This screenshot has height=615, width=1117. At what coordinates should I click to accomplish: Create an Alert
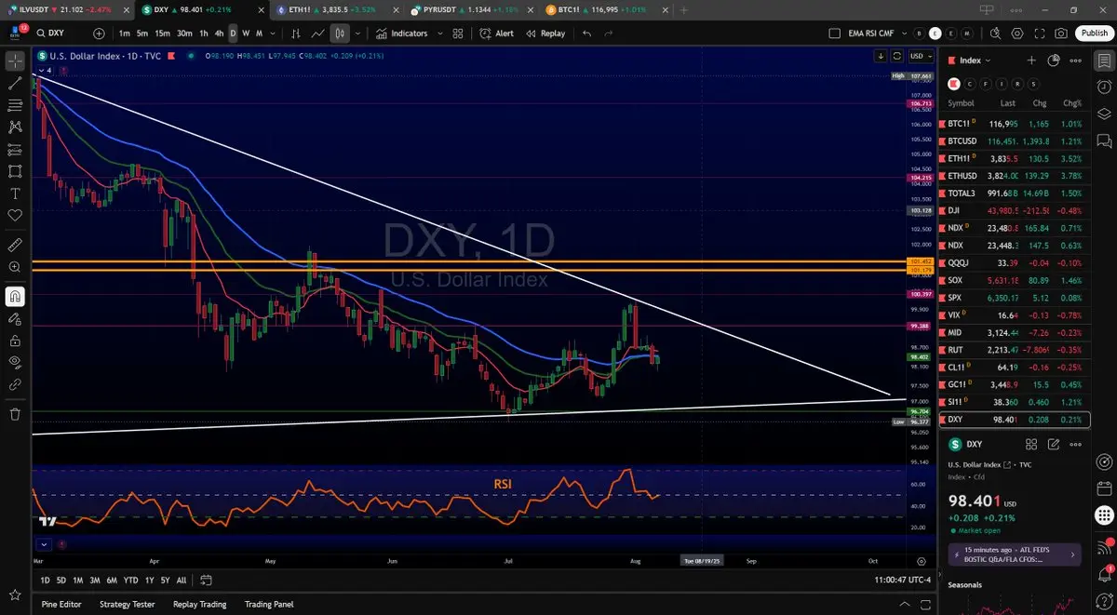pos(497,33)
